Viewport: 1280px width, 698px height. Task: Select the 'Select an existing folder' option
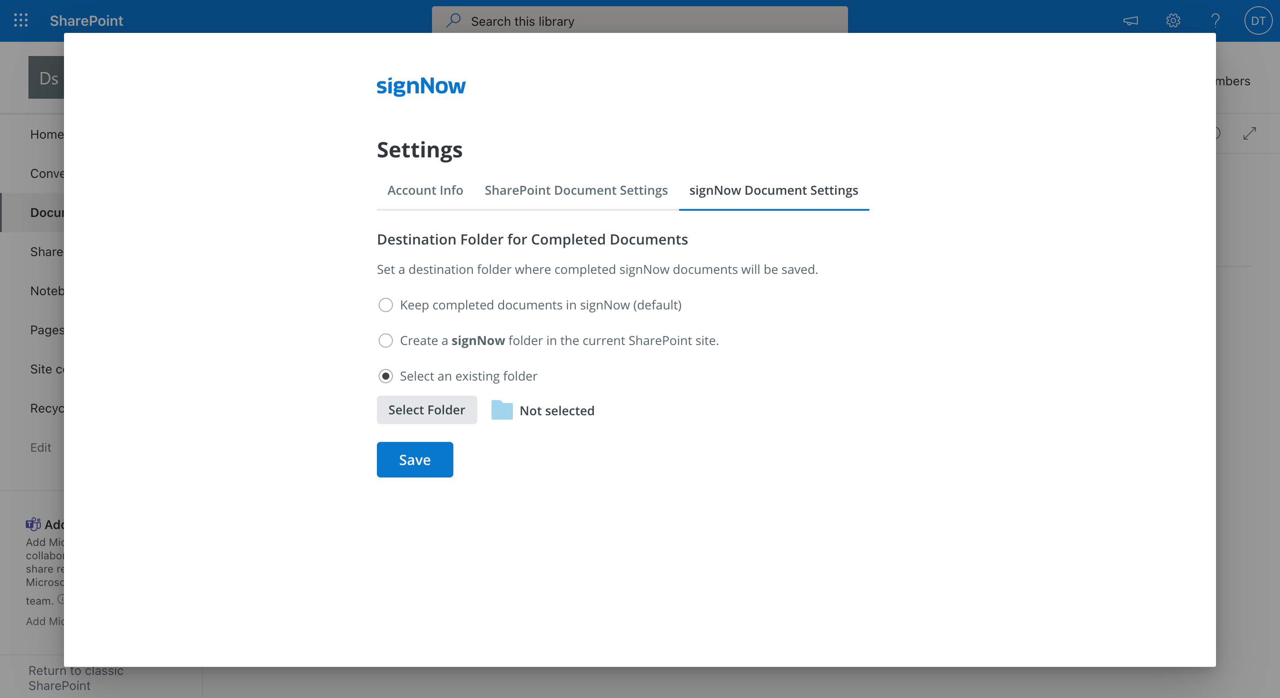pyautogui.click(x=386, y=377)
